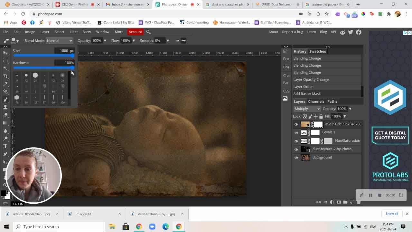Viewport: 412px width, 232px height.
Task: Toggle lock image pixels brush icon
Action: pos(310,116)
